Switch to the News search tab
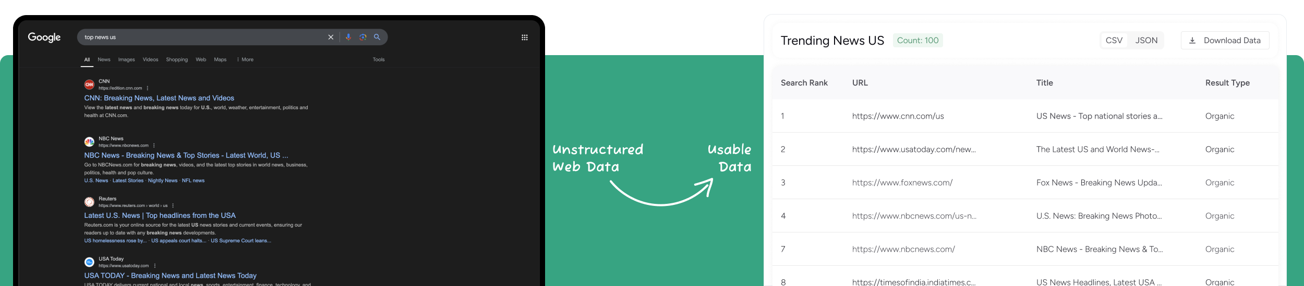Screen dimensions: 1304x286 click(x=104, y=60)
